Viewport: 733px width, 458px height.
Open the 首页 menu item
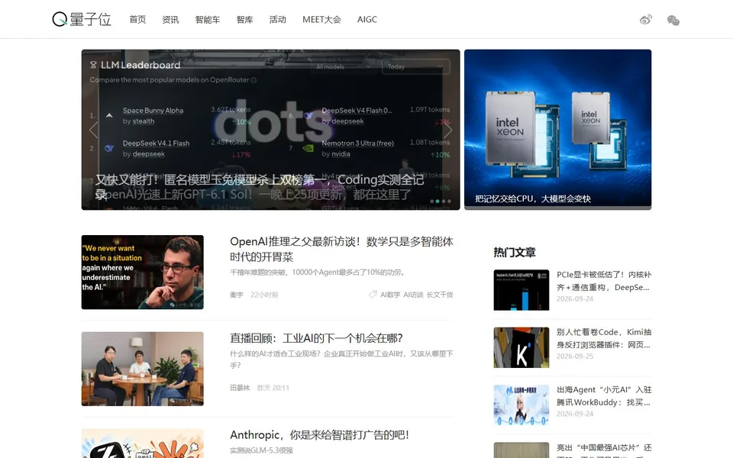[x=137, y=20]
